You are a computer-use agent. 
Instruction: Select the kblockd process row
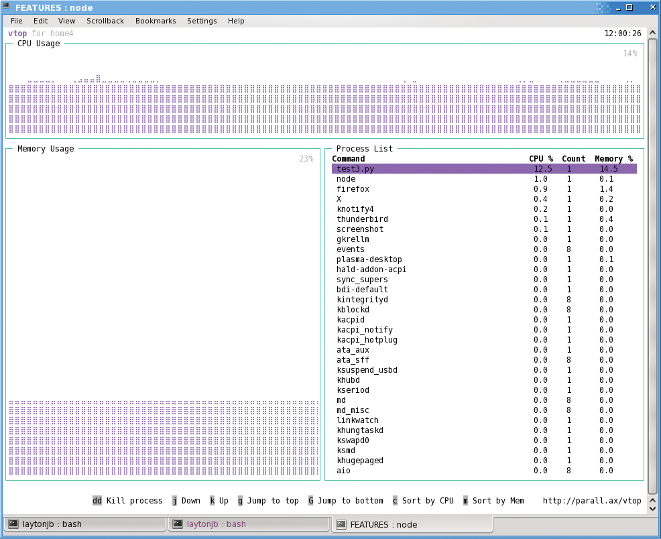pyautogui.click(x=484, y=310)
